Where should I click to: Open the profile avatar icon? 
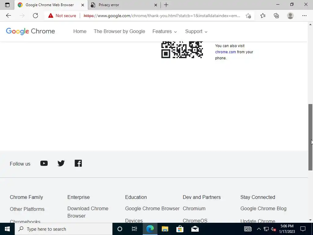click(x=290, y=16)
